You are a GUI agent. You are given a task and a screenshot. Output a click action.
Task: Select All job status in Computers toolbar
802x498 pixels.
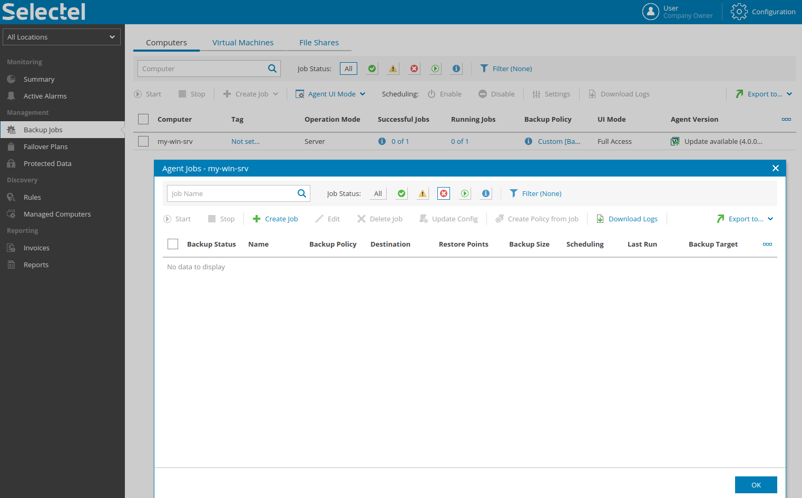point(348,69)
